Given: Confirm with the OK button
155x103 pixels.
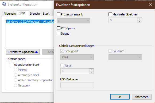Looking at the screenshot, I should click(x=120, y=97).
